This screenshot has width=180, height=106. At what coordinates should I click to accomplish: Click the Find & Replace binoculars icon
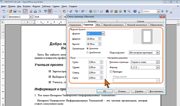pos(107,11)
